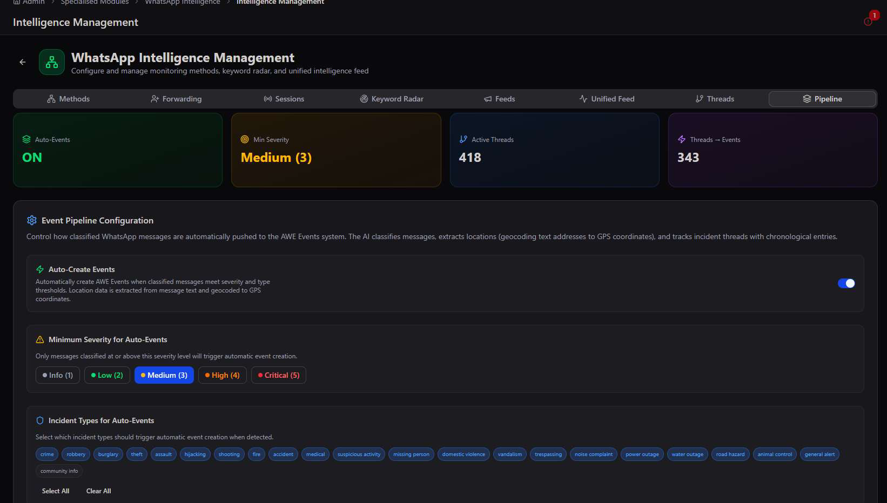This screenshot has width=887, height=503.
Task: Toggle the crime incident type
Action: click(x=47, y=454)
